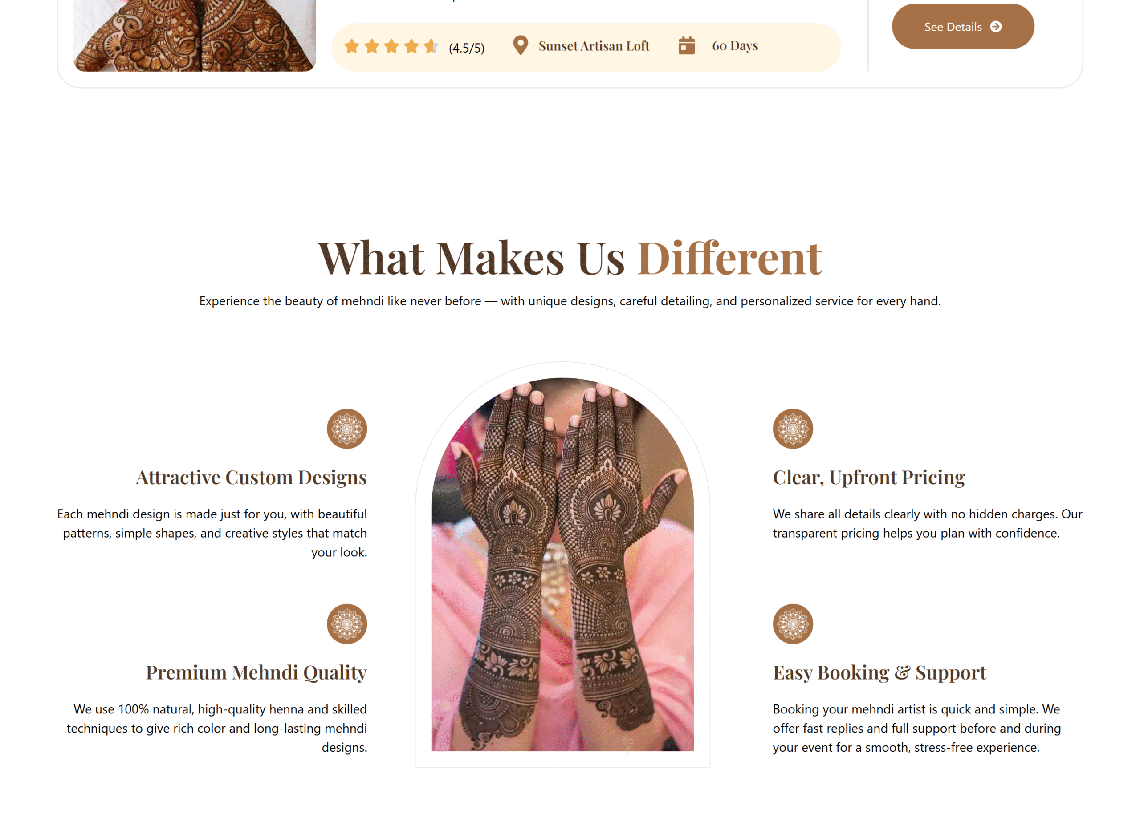Image resolution: width=1140 pixels, height=834 pixels.
Task: Click the mandala icon above Premium Mehndi Quality
Action: (346, 624)
